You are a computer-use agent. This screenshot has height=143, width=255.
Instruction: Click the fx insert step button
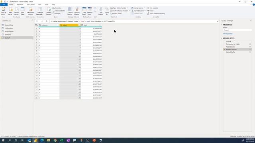coord(47,21)
